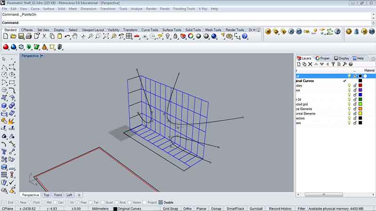Select the Pan hand tool

click(x=75, y=37)
